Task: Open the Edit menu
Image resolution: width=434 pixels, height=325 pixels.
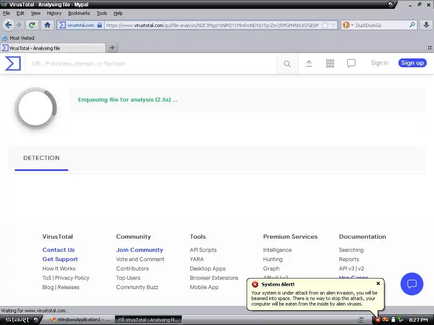Action: [20, 13]
